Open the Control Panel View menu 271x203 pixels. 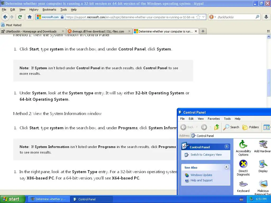[x=201, y=119]
